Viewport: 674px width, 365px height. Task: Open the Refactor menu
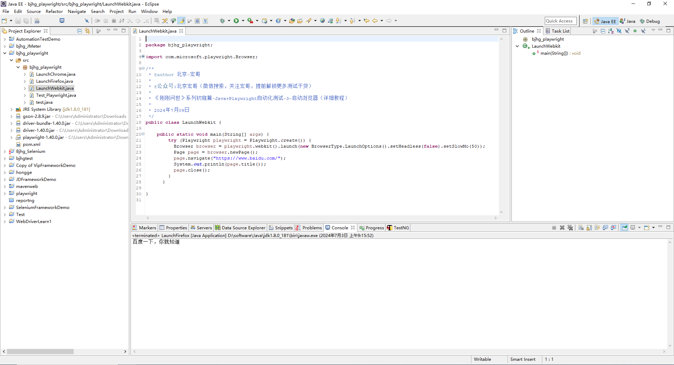click(54, 11)
